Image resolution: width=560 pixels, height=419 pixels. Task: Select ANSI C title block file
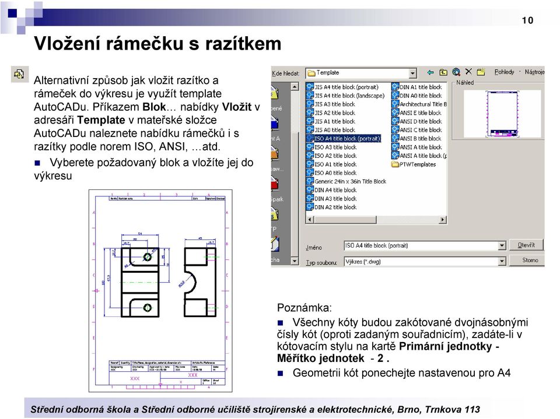pos(416,130)
